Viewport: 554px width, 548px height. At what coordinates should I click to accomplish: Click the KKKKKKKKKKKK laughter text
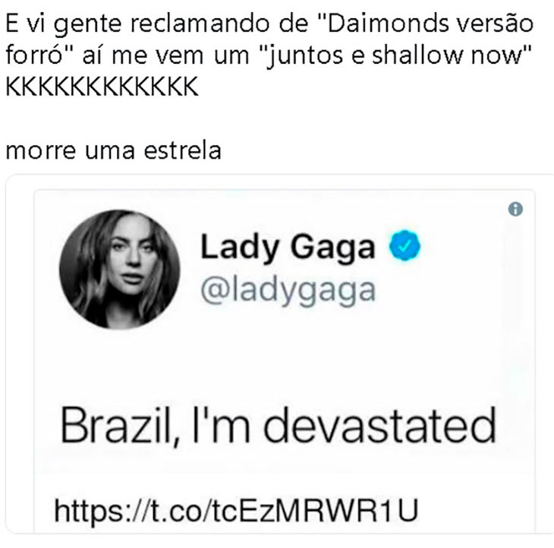(x=102, y=87)
